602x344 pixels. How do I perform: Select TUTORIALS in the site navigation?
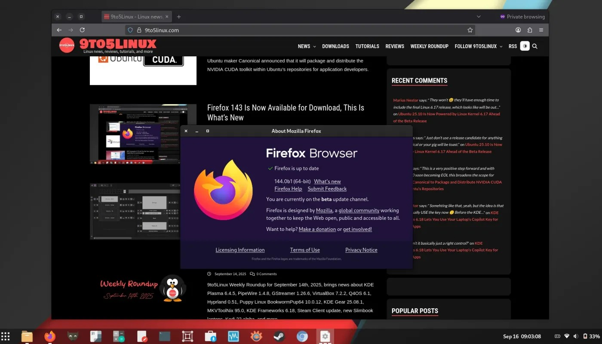coord(367,46)
